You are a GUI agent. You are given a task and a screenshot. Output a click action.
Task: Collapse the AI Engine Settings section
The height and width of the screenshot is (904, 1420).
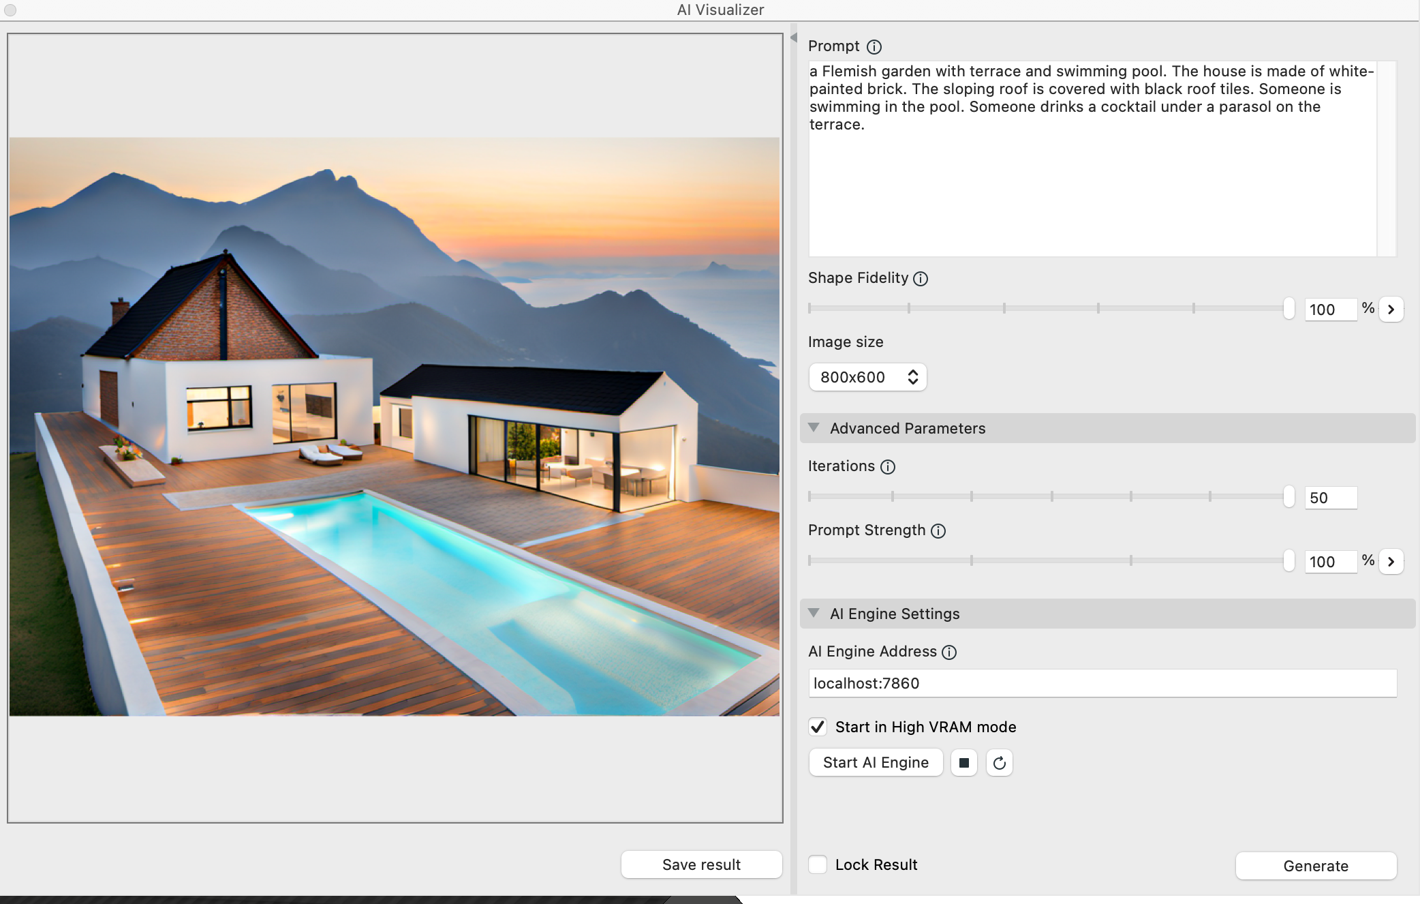click(814, 614)
